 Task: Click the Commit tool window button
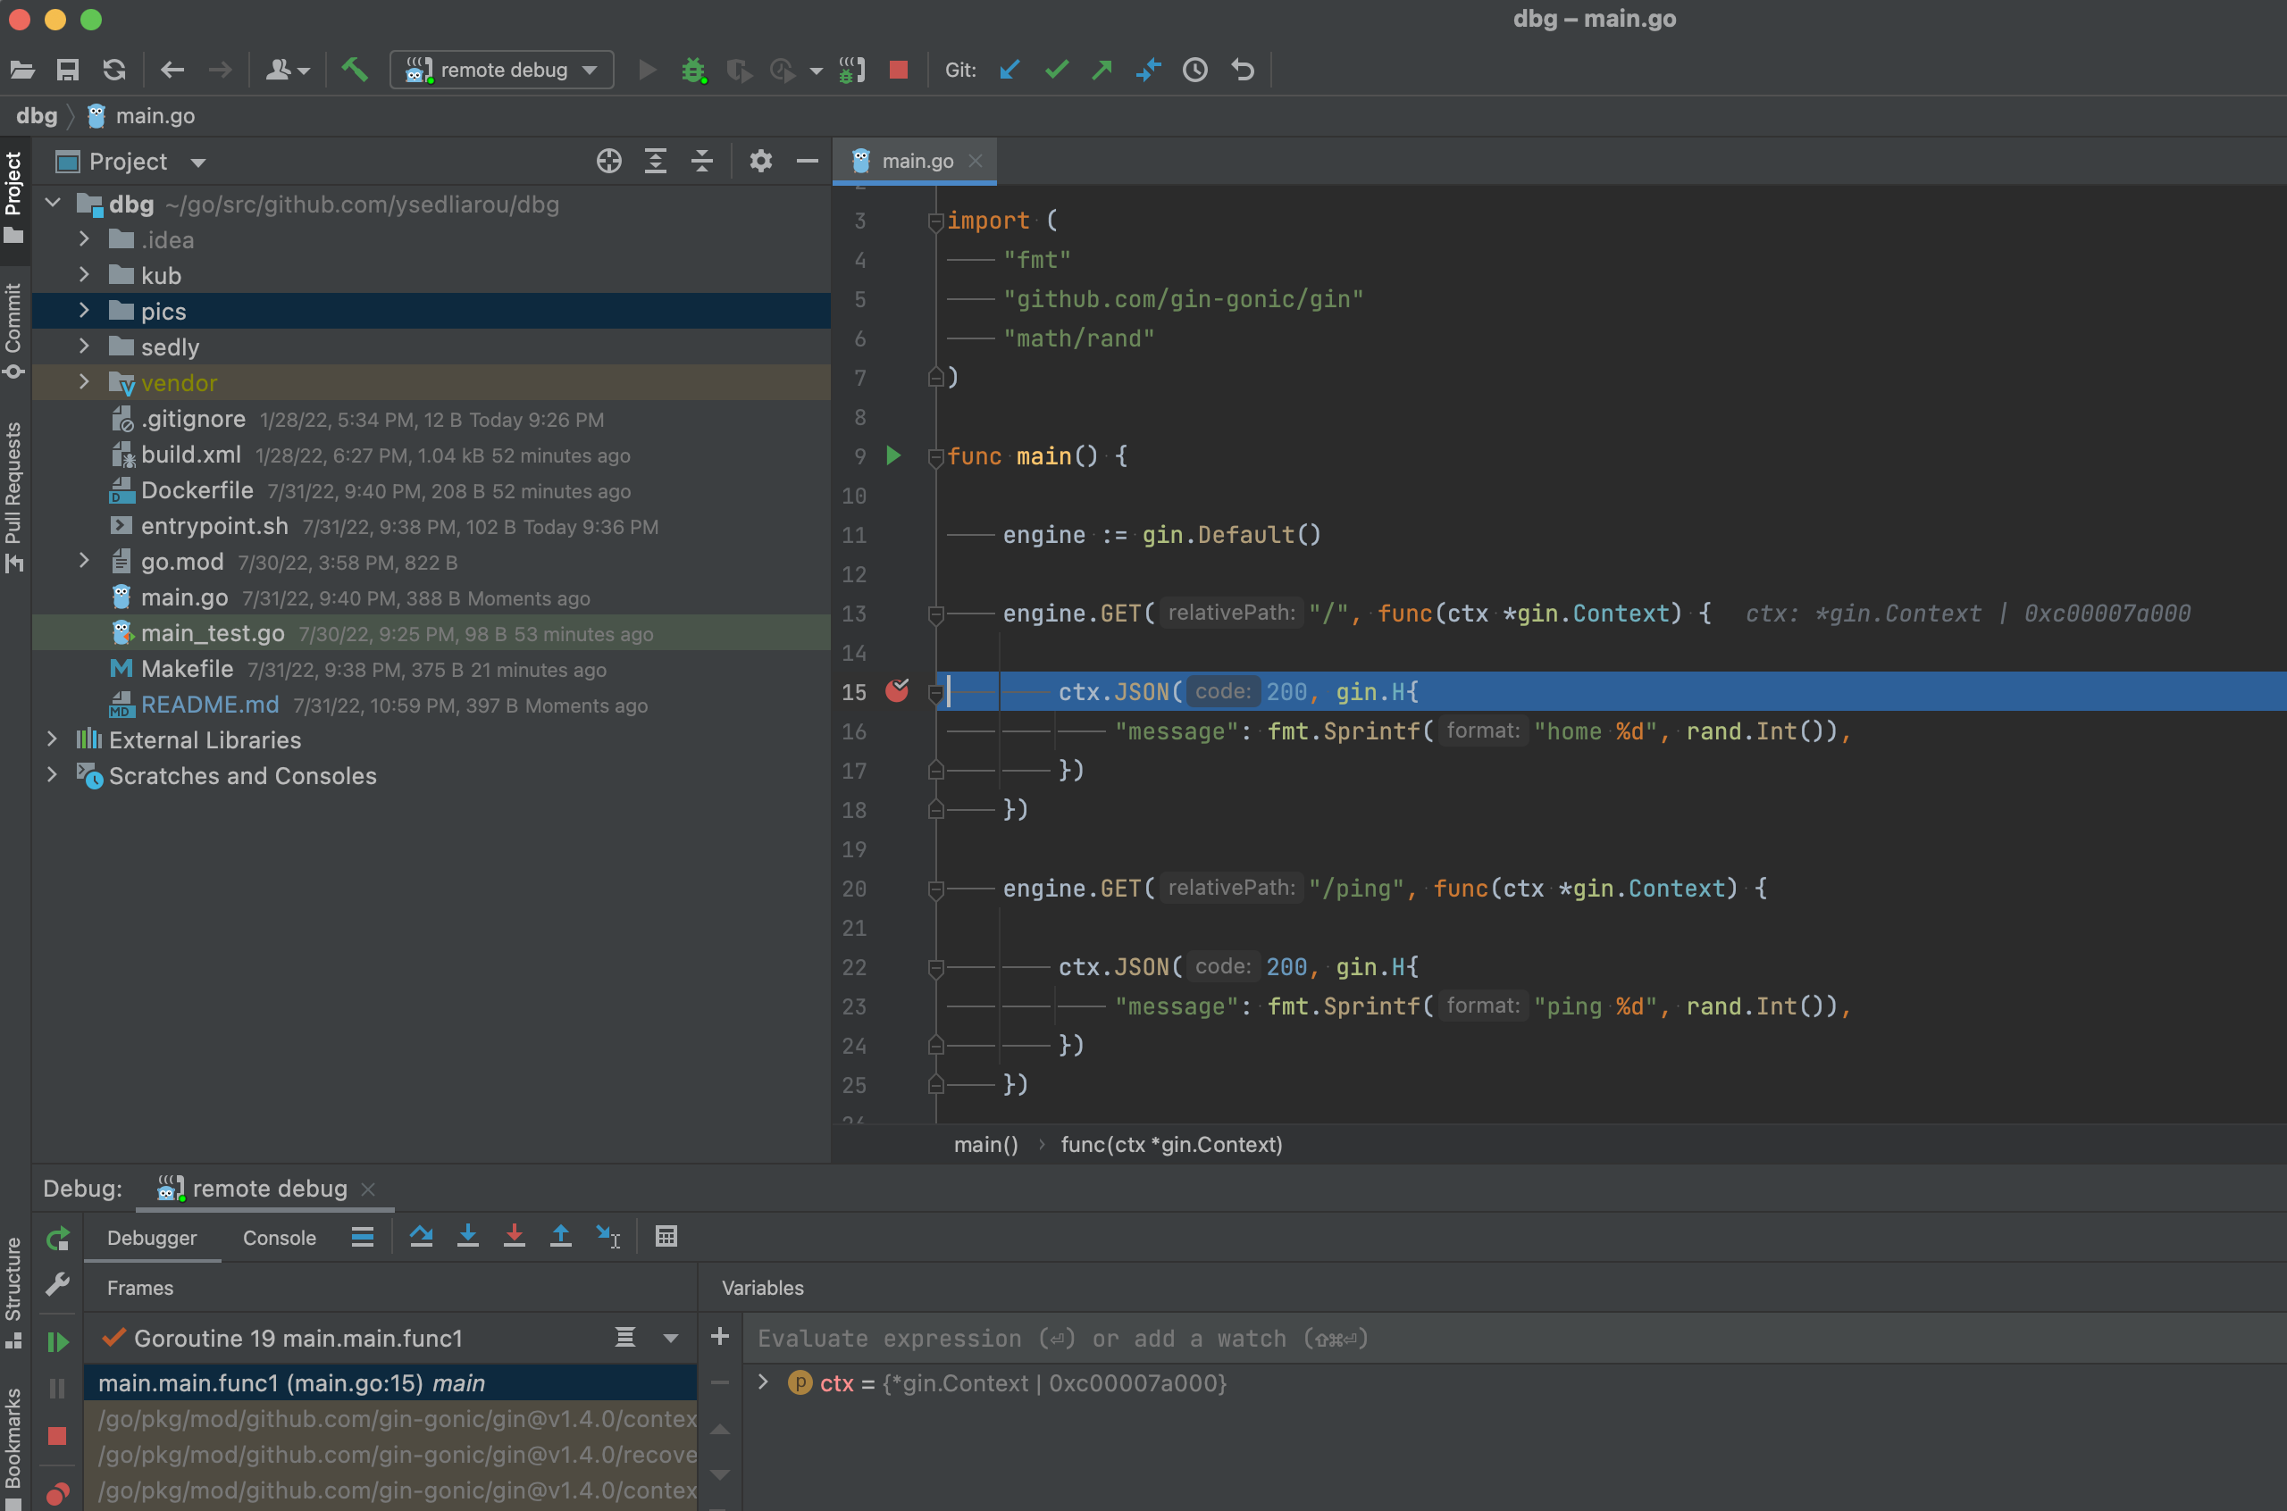[13, 328]
